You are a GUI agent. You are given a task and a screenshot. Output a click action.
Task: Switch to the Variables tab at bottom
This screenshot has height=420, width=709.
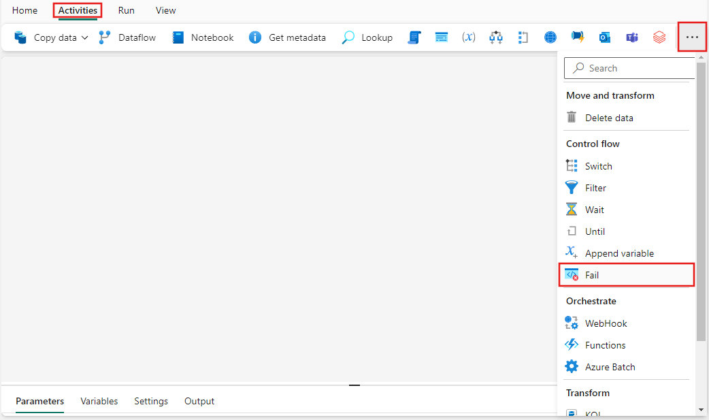coord(99,401)
